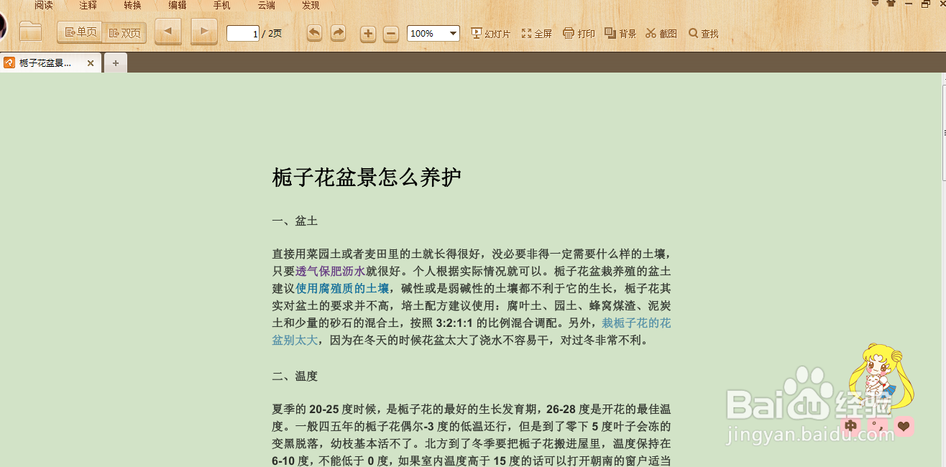Screen dimensions: 946x467
Task: Open a file using the folder icon
Action: click(29, 32)
